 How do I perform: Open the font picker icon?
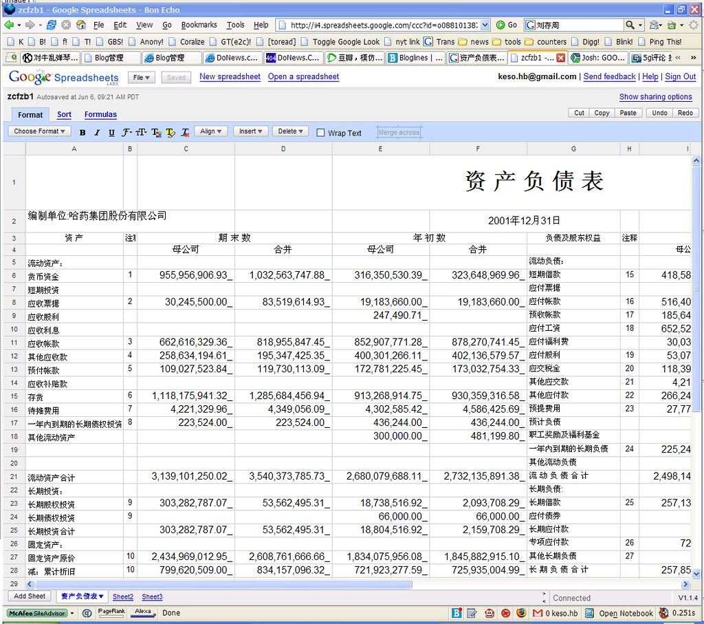click(126, 132)
